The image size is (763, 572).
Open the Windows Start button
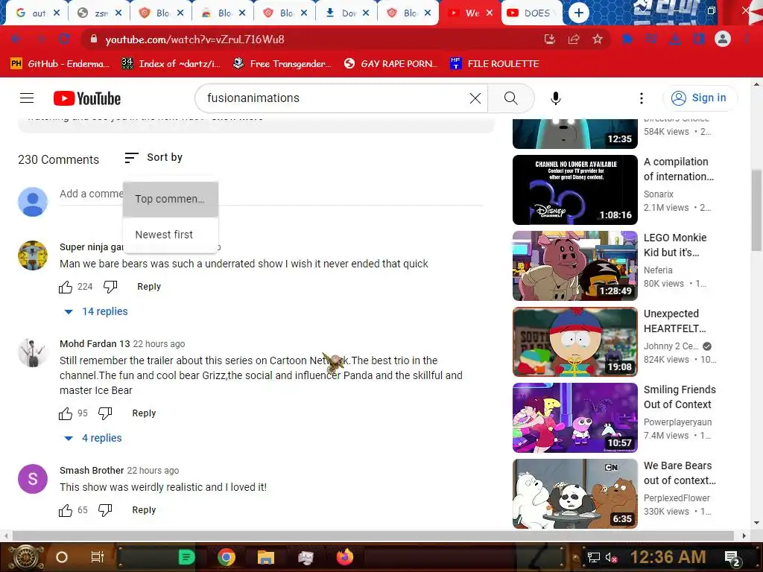25,557
